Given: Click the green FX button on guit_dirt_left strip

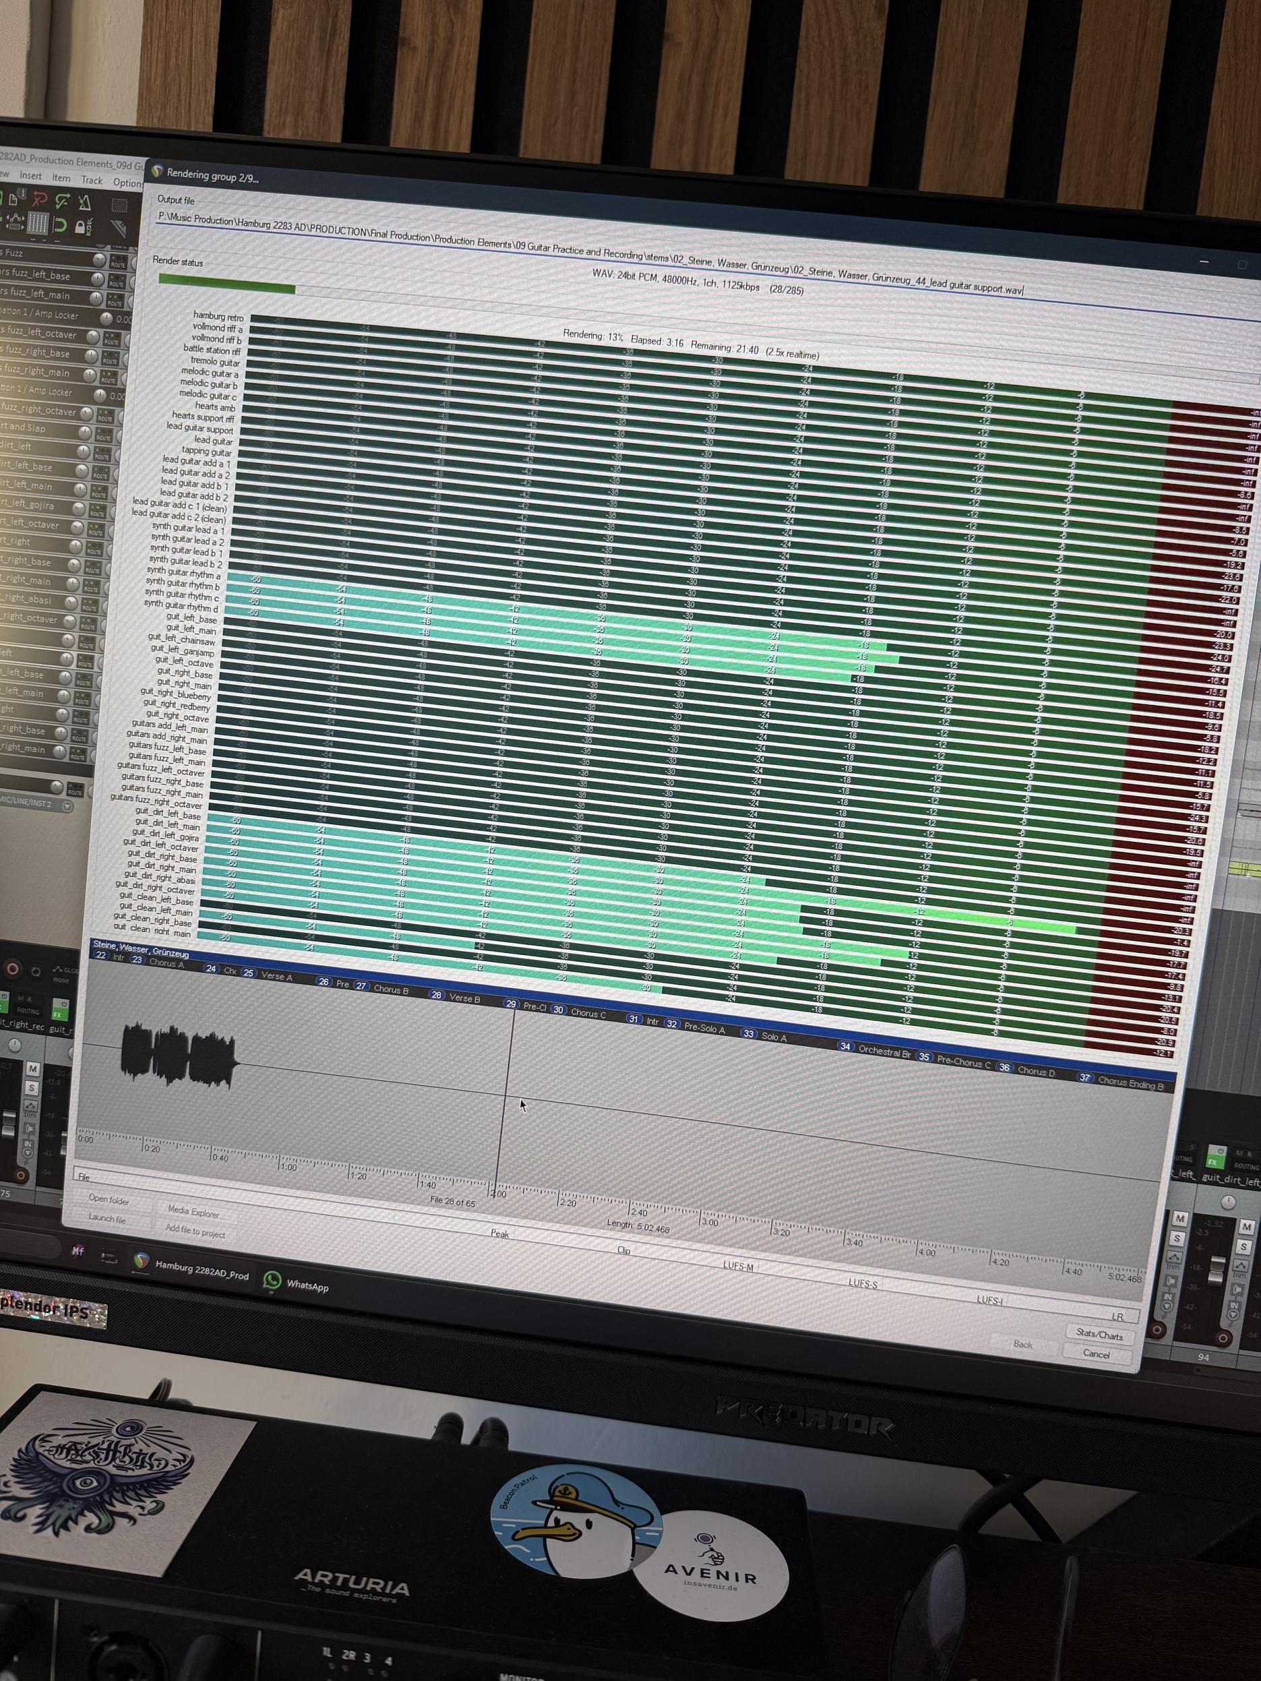Looking at the screenshot, I should point(1217,1162).
